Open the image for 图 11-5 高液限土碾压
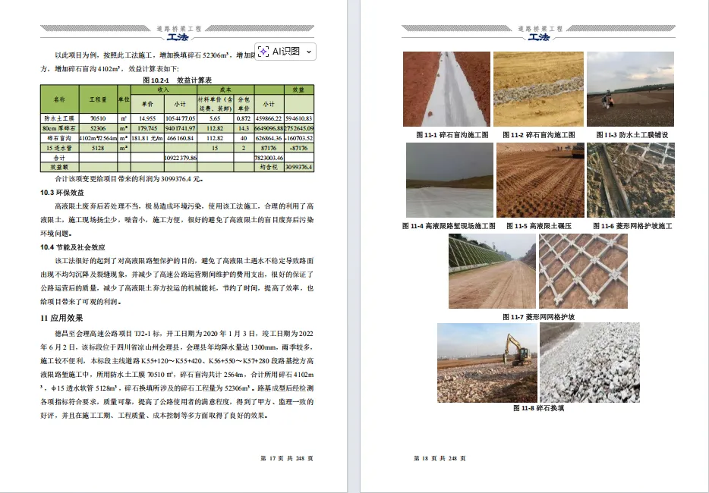The height and width of the screenshot is (493, 709). [x=540, y=181]
